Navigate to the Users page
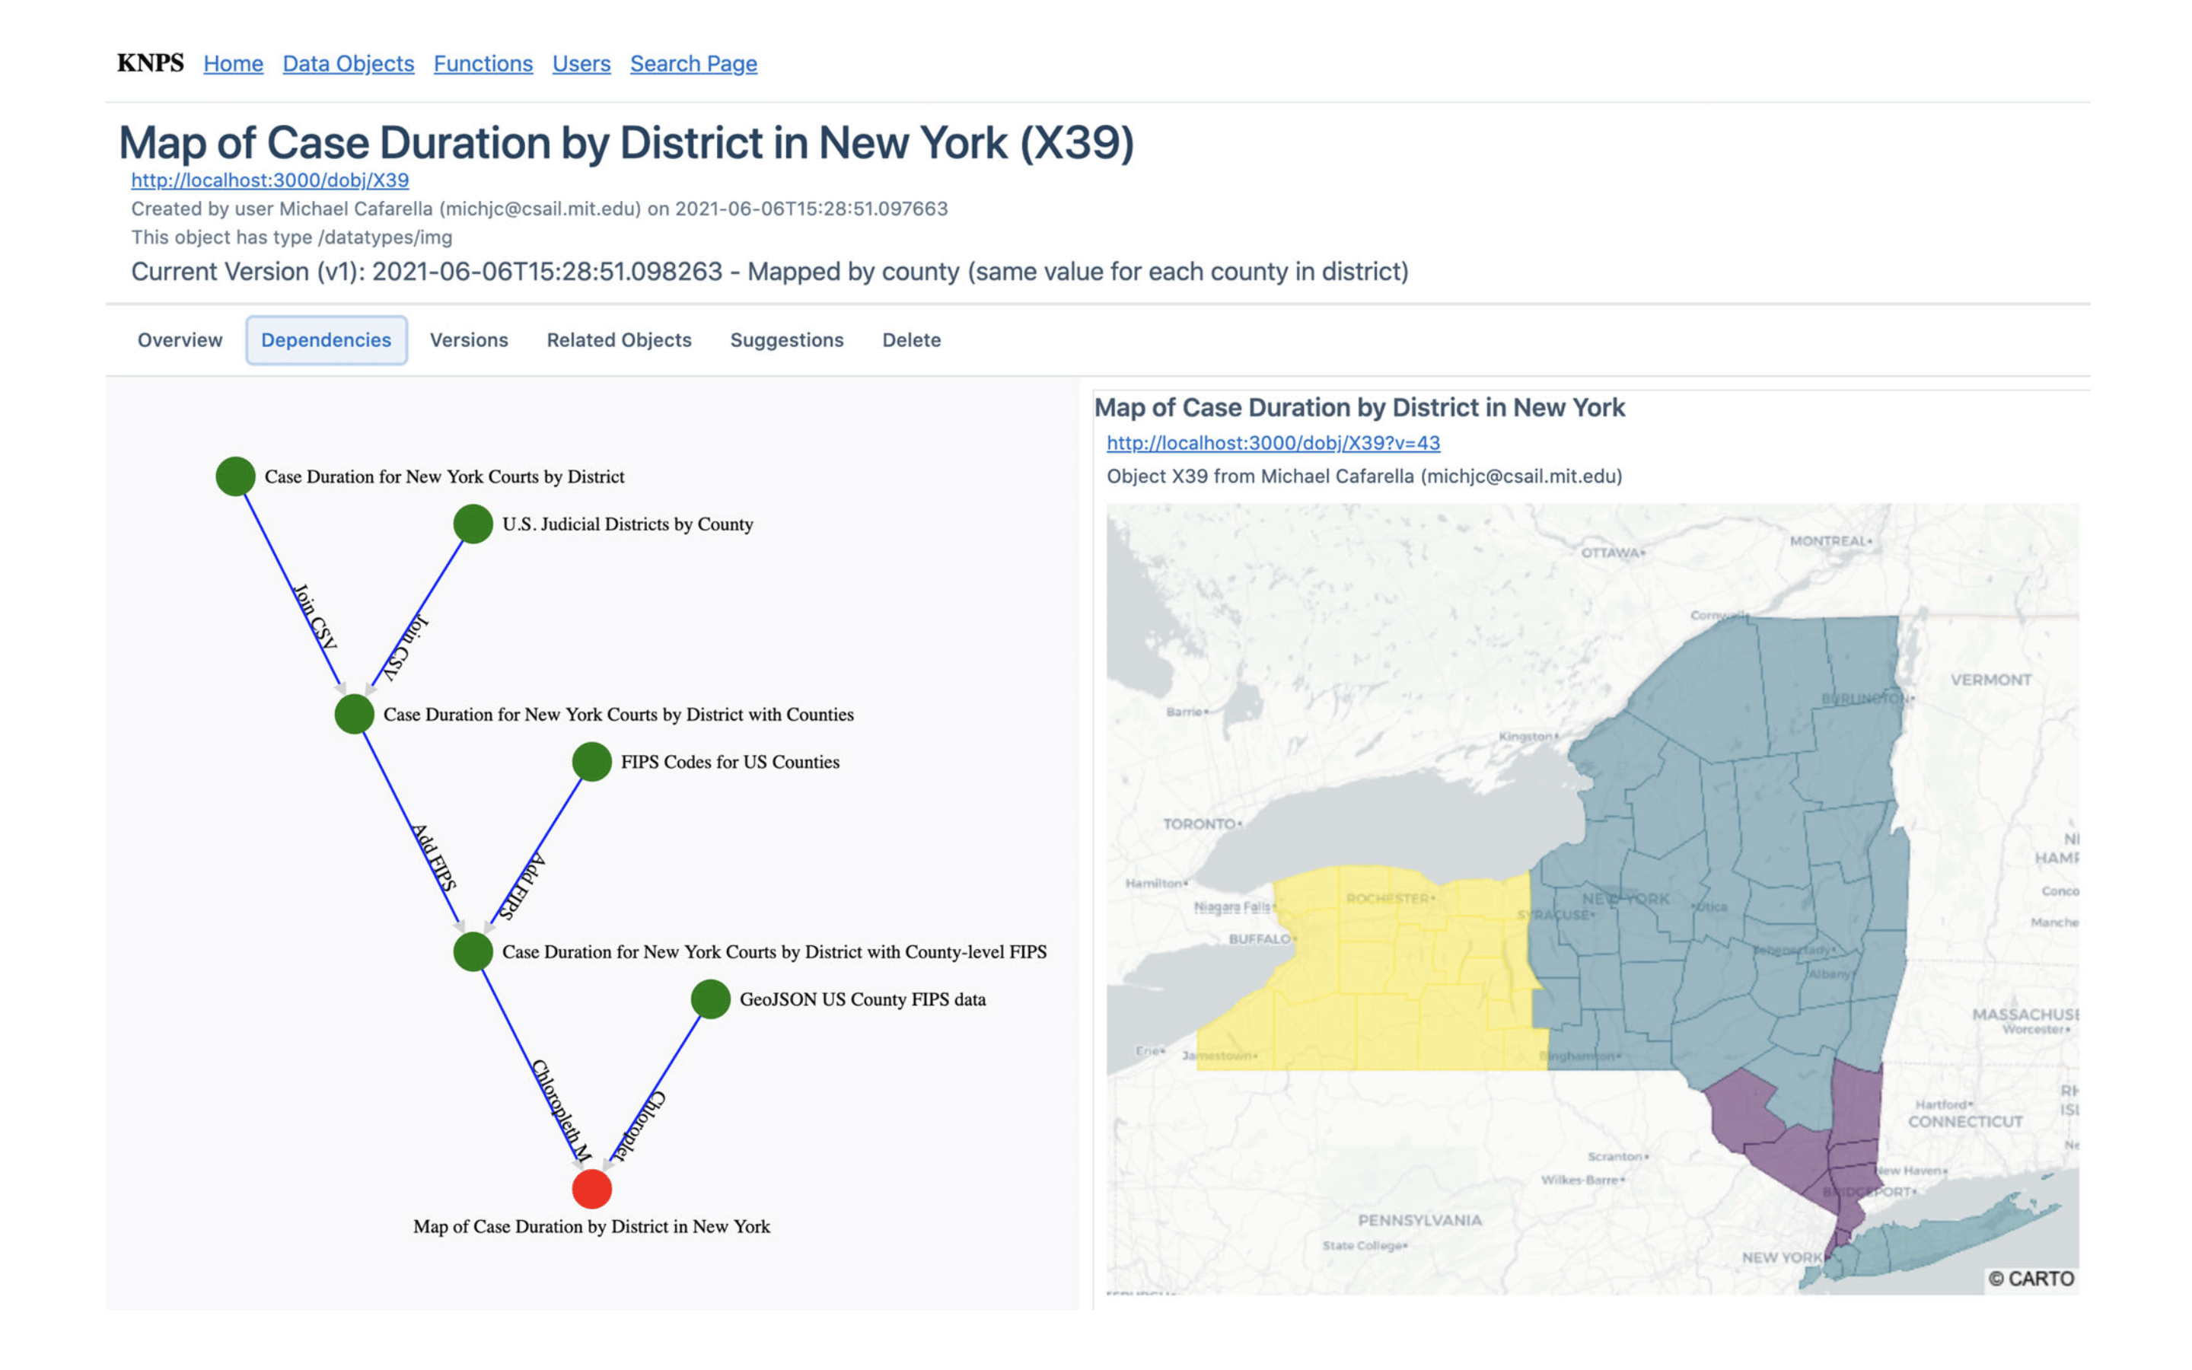The image size is (2192, 1370). [581, 63]
